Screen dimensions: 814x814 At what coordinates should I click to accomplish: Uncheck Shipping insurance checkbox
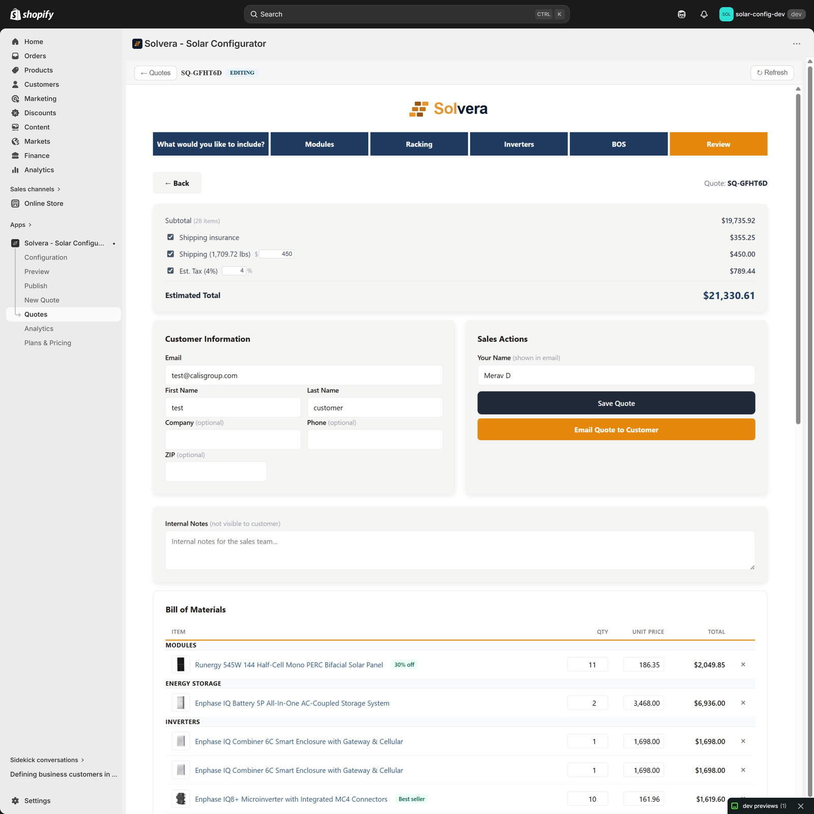tap(170, 237)
